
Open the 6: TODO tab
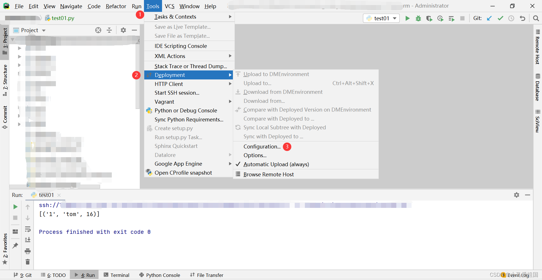click(53, 275)
